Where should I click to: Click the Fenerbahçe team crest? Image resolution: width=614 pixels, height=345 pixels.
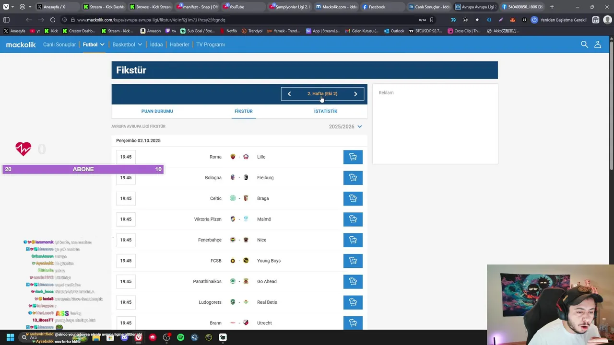(233, 240)
